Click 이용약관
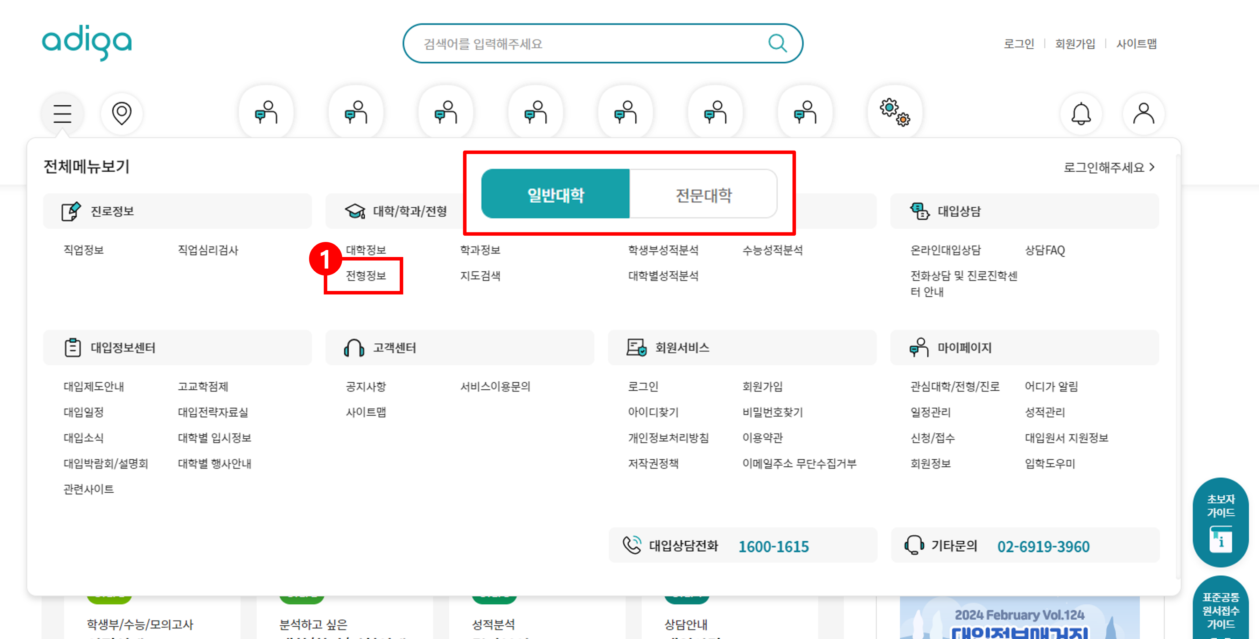This screenshot has width=1259, height=639. pos(762,438)
